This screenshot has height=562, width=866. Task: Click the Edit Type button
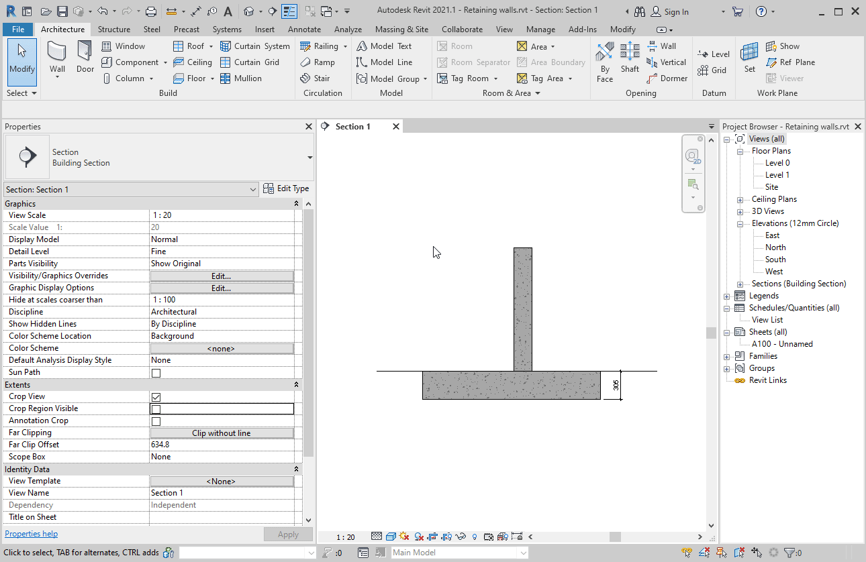click(x=287, y=188)
